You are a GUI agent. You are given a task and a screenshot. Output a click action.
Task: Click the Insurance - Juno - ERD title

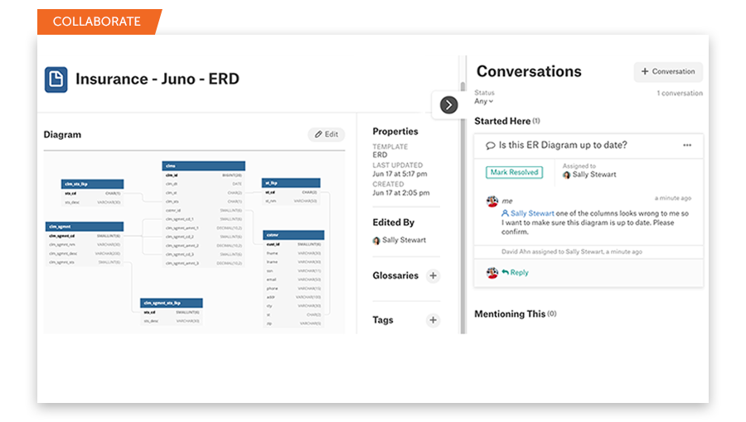(x=157, y=79)
